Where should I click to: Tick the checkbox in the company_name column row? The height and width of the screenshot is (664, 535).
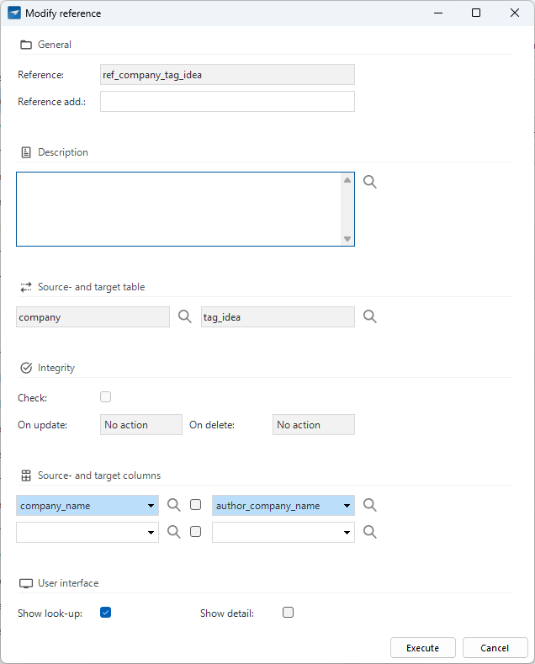(x=195, y=505)
